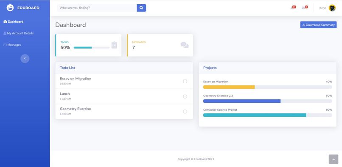Screen dimensions: 342x167
Task: Click the chat bubbles icon on Messages card
Action: click(x=185, y=45)
